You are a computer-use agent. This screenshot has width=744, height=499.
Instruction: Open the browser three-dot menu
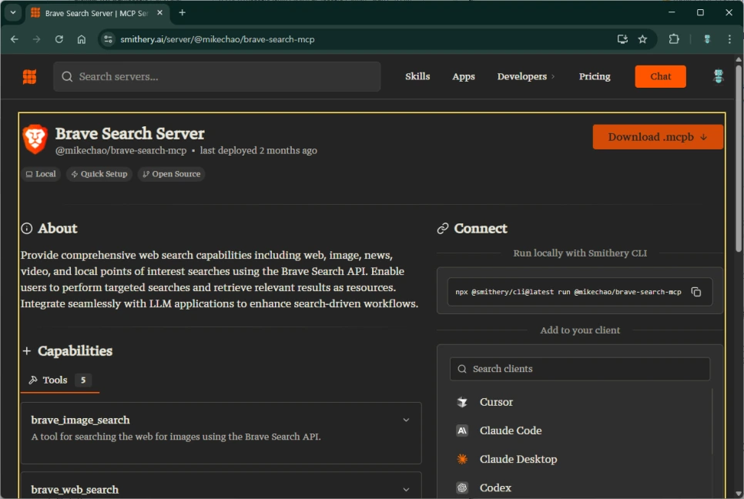[x=729, y=39]
